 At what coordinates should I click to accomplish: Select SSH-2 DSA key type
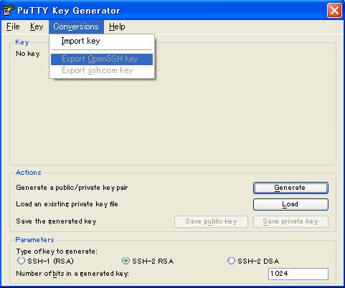(253, 261)
